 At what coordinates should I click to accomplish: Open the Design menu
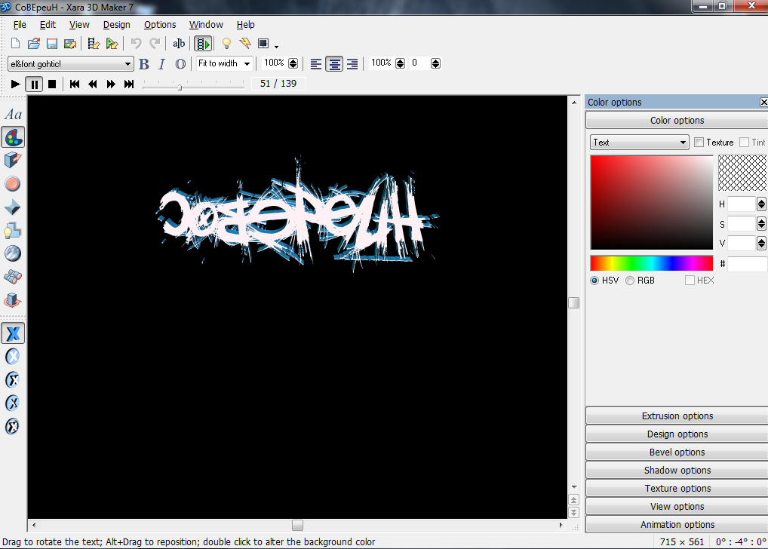tap(116, 25)
